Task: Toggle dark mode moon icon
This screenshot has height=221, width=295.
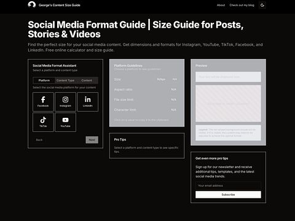Action: click(x=262, y=5)
